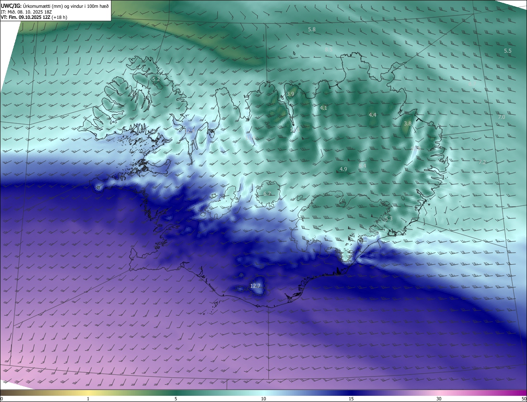Click the 50 label on the color scale
527x402 pixels.
coord(524,399)
